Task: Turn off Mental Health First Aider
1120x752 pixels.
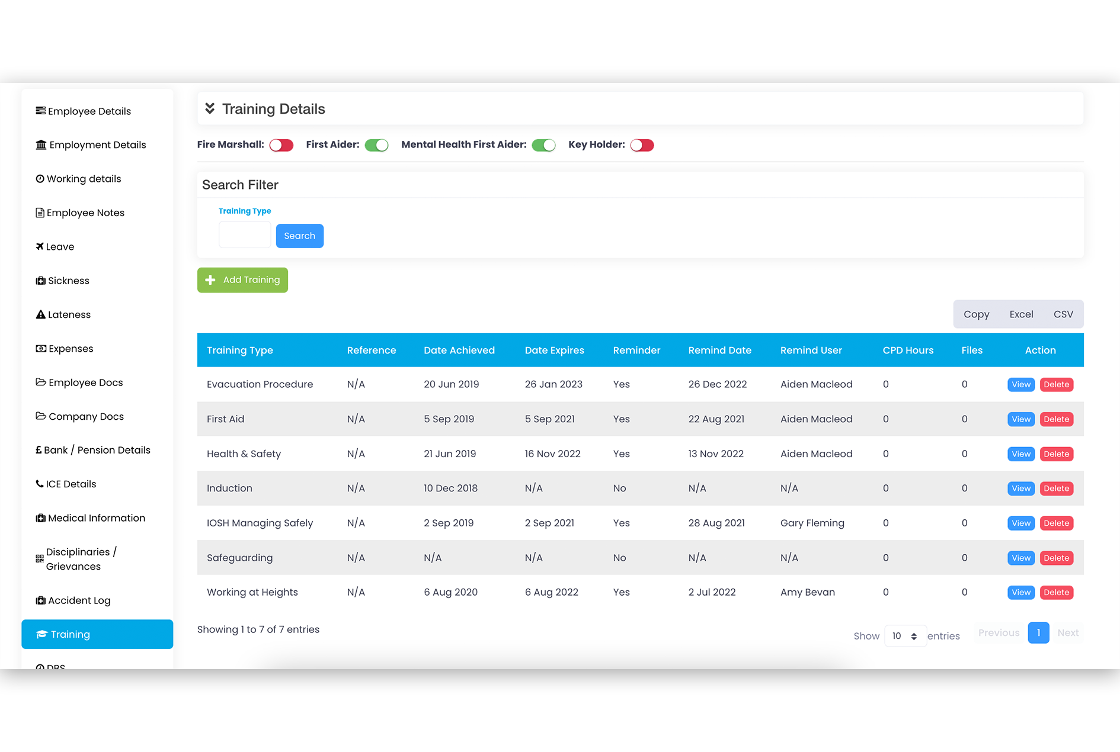Action: point(543,144)
